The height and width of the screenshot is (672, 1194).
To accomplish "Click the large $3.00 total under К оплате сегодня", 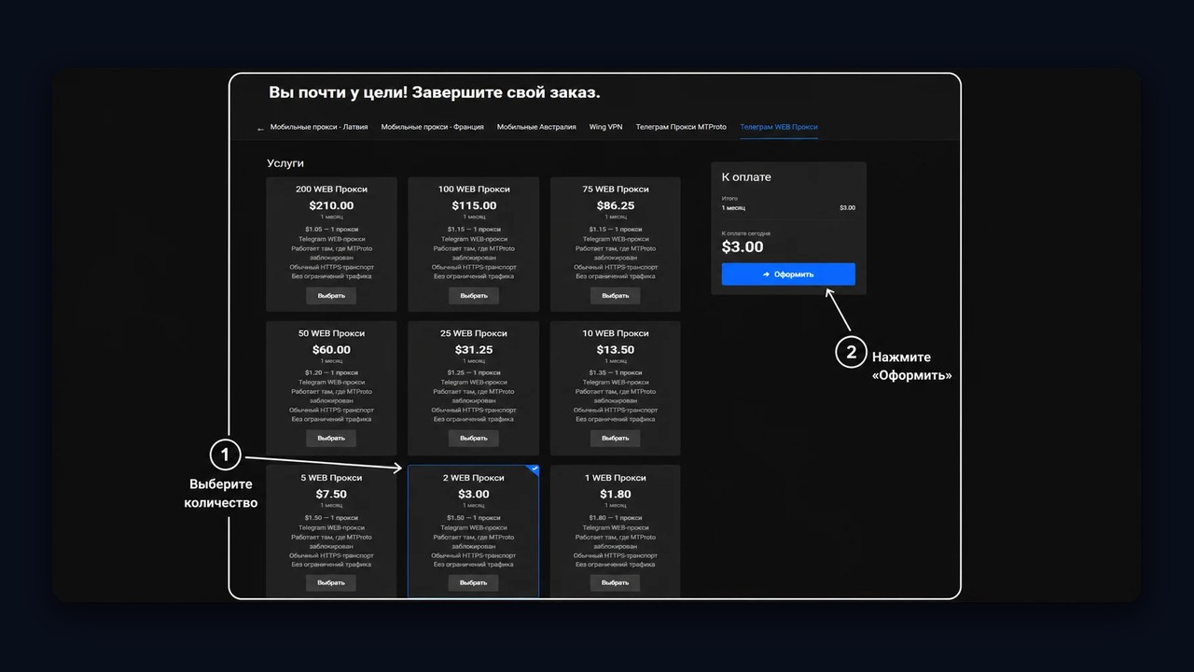I will [743, 247].
